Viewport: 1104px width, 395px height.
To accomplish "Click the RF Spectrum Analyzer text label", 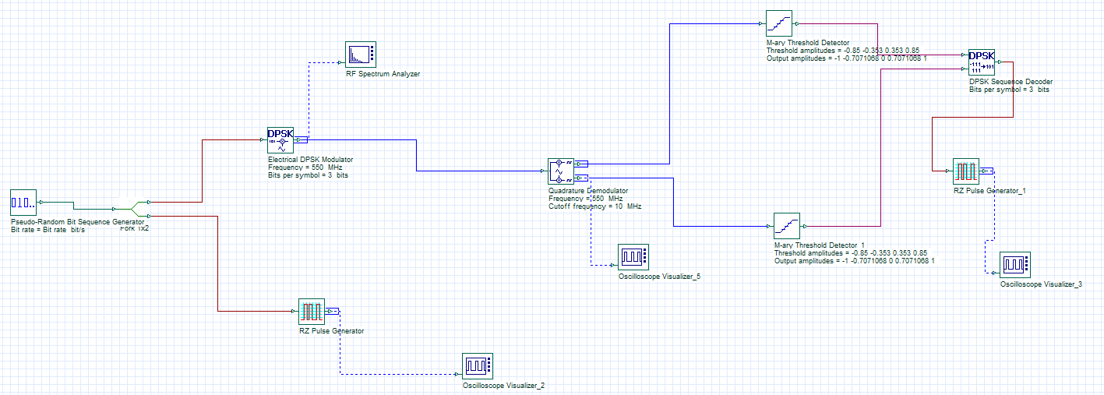I will 383,73.
